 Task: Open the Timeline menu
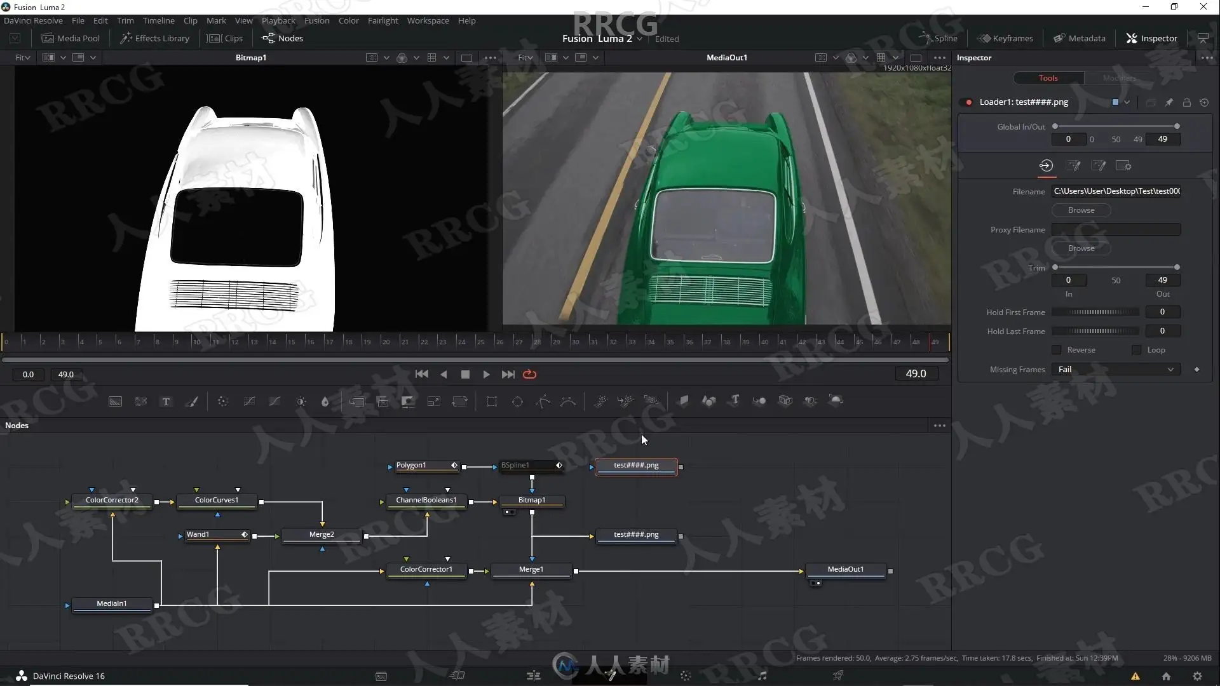pos(158,20)
